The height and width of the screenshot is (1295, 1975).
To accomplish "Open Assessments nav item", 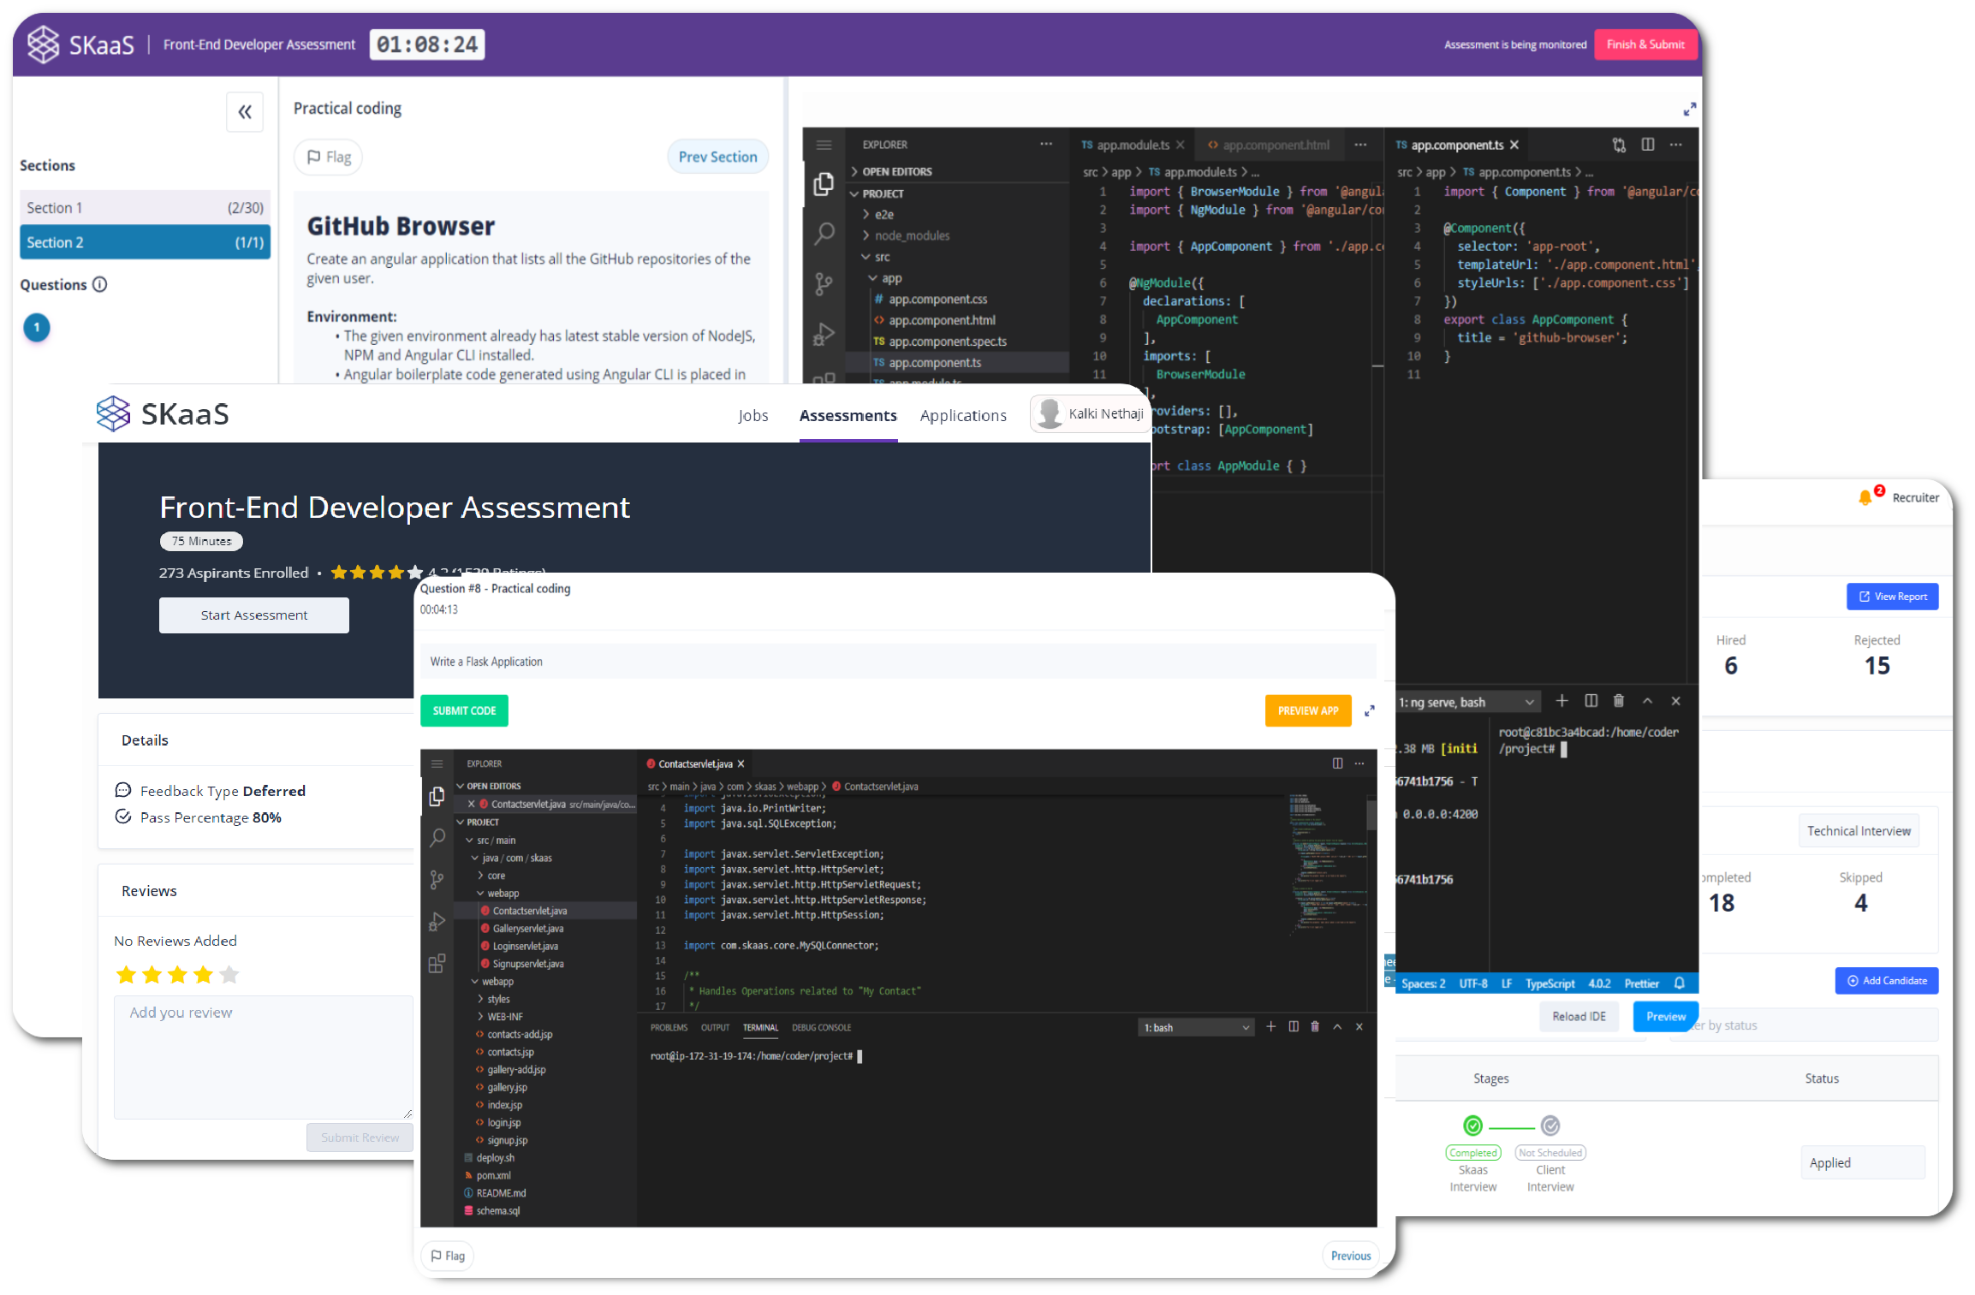I will point(848,415).
